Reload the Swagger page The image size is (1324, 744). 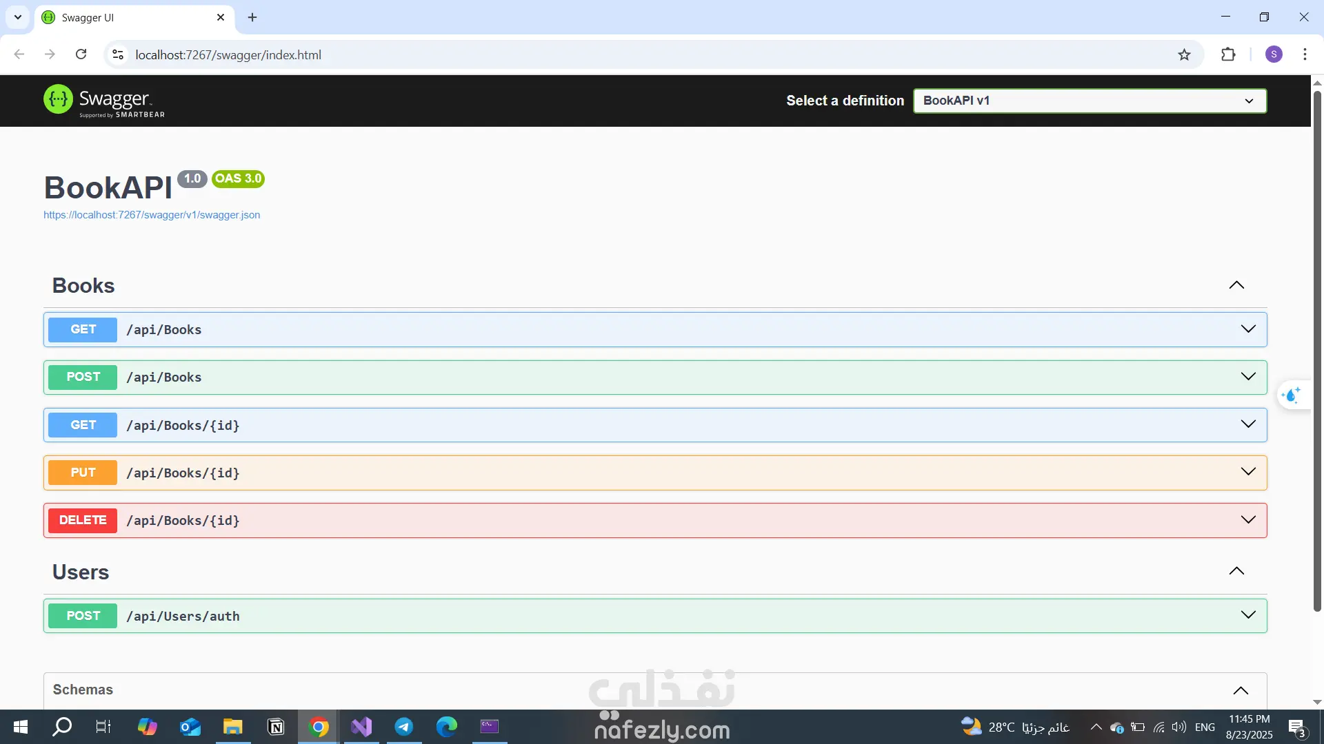(81, 55)
